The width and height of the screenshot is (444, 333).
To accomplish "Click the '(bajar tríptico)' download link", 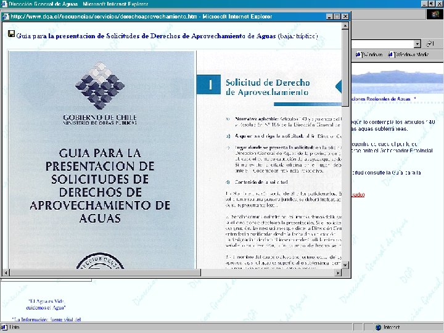I will click(298, 36).
